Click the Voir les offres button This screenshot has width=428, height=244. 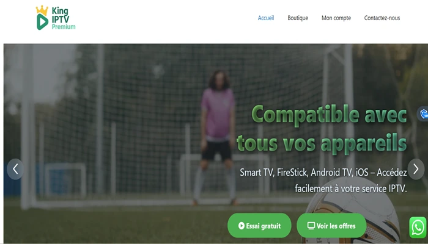(x=331, y=226)
